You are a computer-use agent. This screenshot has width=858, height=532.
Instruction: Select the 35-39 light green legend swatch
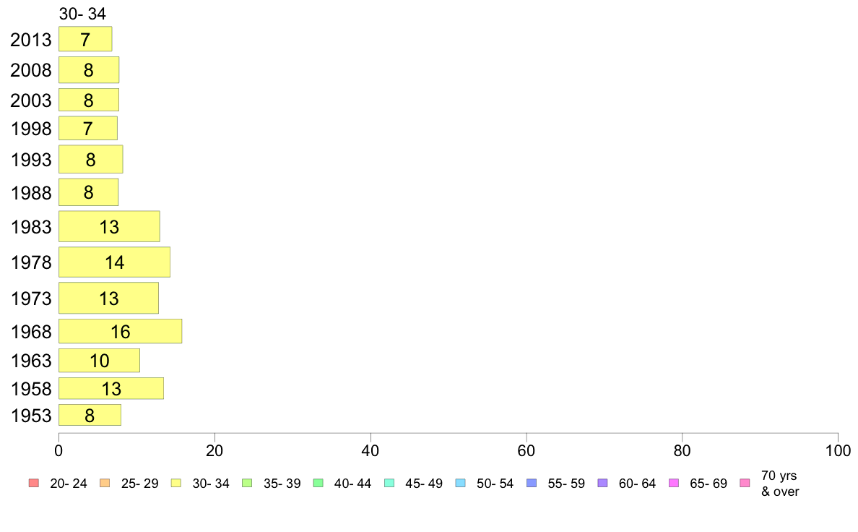[247, 483]
